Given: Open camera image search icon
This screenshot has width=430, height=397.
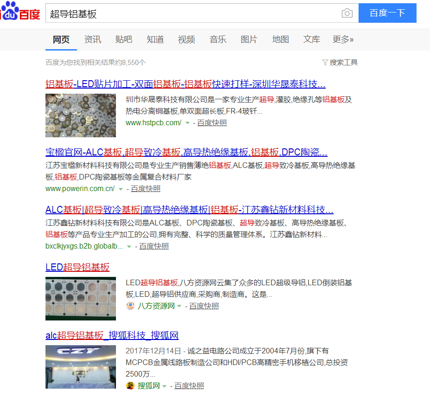Looking at the screenshot, I should [347, 13].
